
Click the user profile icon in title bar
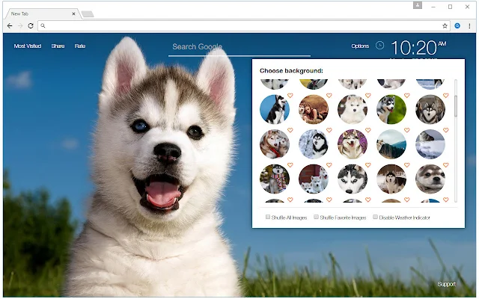pyautogui.click(x=418, y=5)
